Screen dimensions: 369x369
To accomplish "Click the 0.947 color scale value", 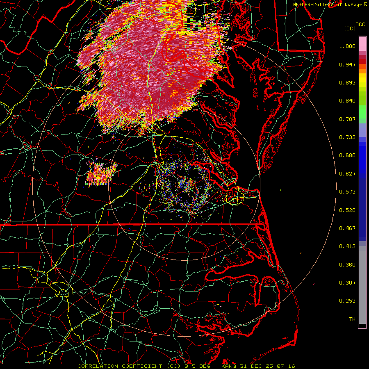I will click(x=347, y=64).
